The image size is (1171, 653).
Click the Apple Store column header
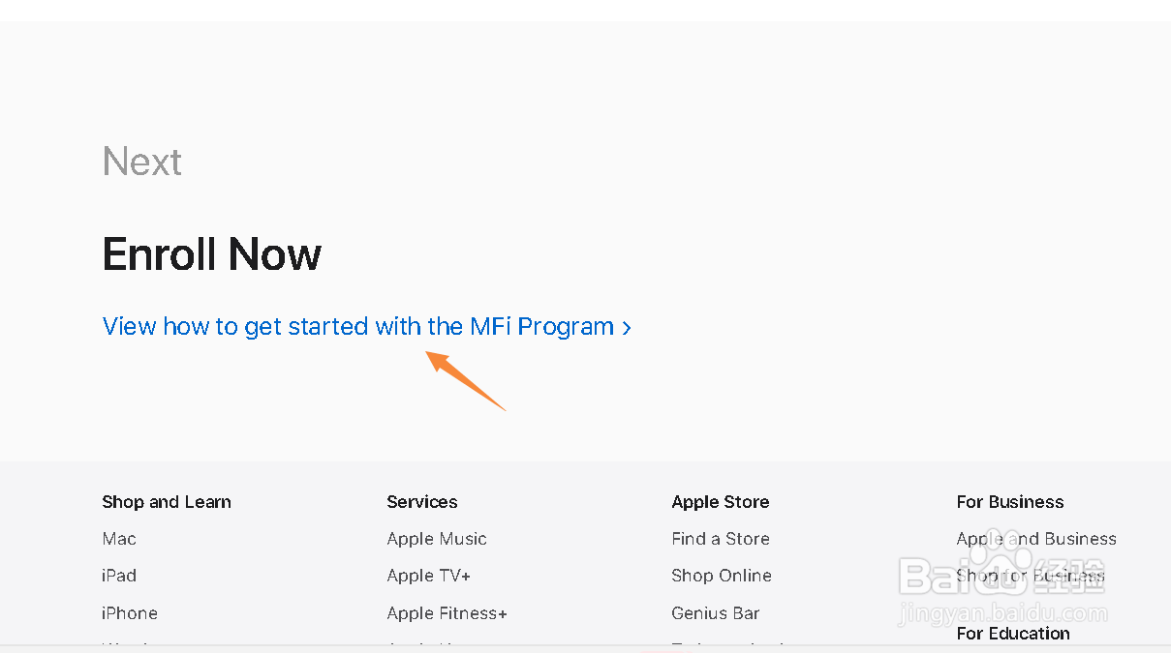coord(720,502)
